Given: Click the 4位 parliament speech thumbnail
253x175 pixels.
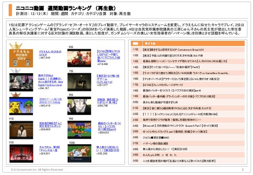Looking at the screenshot, I should point(21,130).
